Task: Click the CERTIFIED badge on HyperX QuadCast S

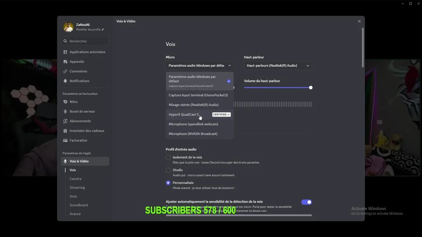Action: [222, 115]
